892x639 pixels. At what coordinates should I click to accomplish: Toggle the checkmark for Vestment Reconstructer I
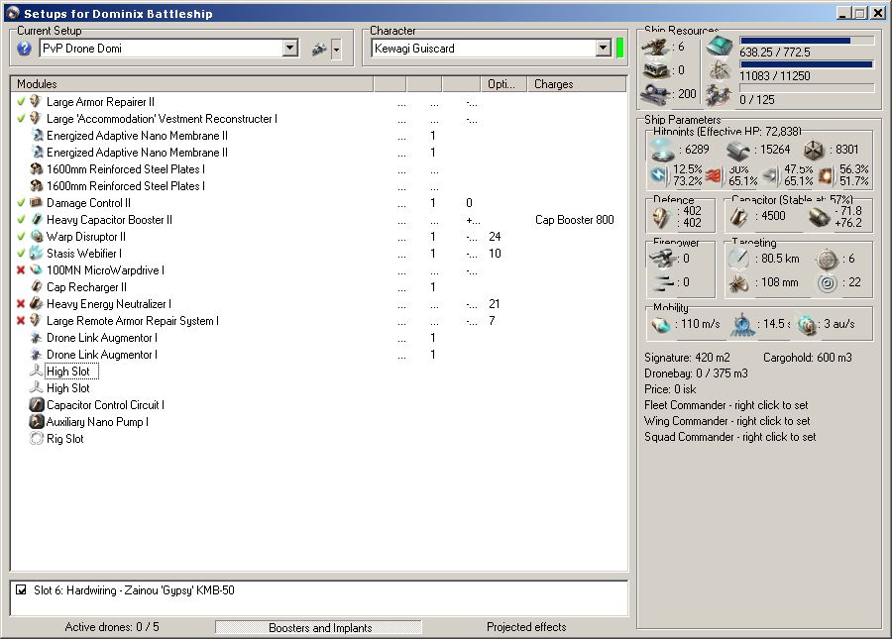tap(21, 119)
